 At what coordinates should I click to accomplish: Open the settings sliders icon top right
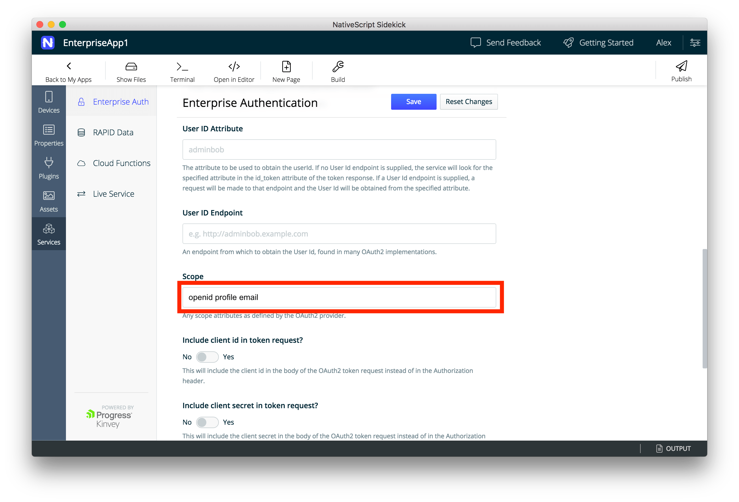tap(695, 43)
